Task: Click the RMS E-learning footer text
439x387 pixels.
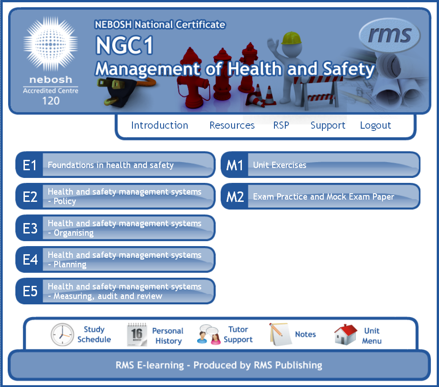Action: click(x=219, y=365)
